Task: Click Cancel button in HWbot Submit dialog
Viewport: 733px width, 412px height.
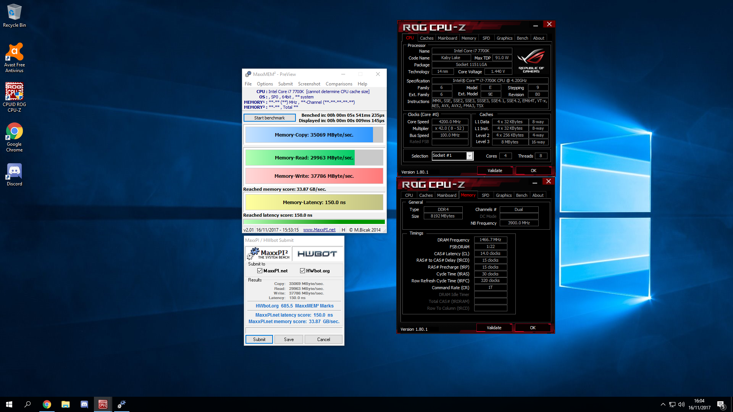Action: coord(324,340)
